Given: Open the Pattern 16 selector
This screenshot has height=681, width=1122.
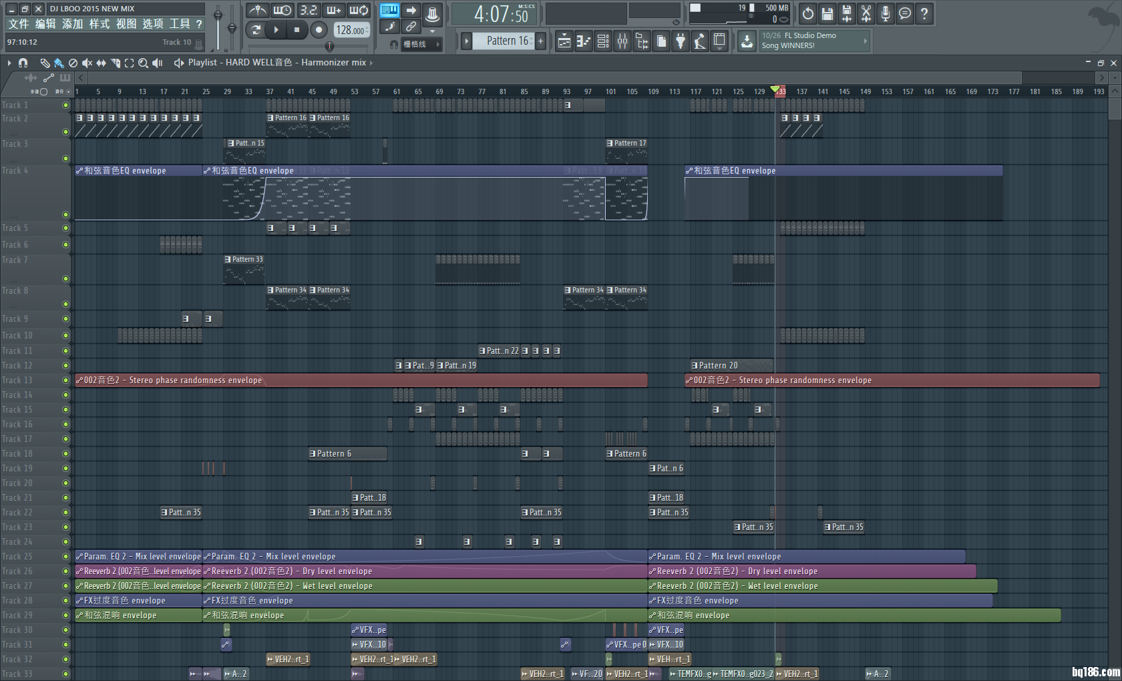Looking at the screenshot, I should [504, 41].
